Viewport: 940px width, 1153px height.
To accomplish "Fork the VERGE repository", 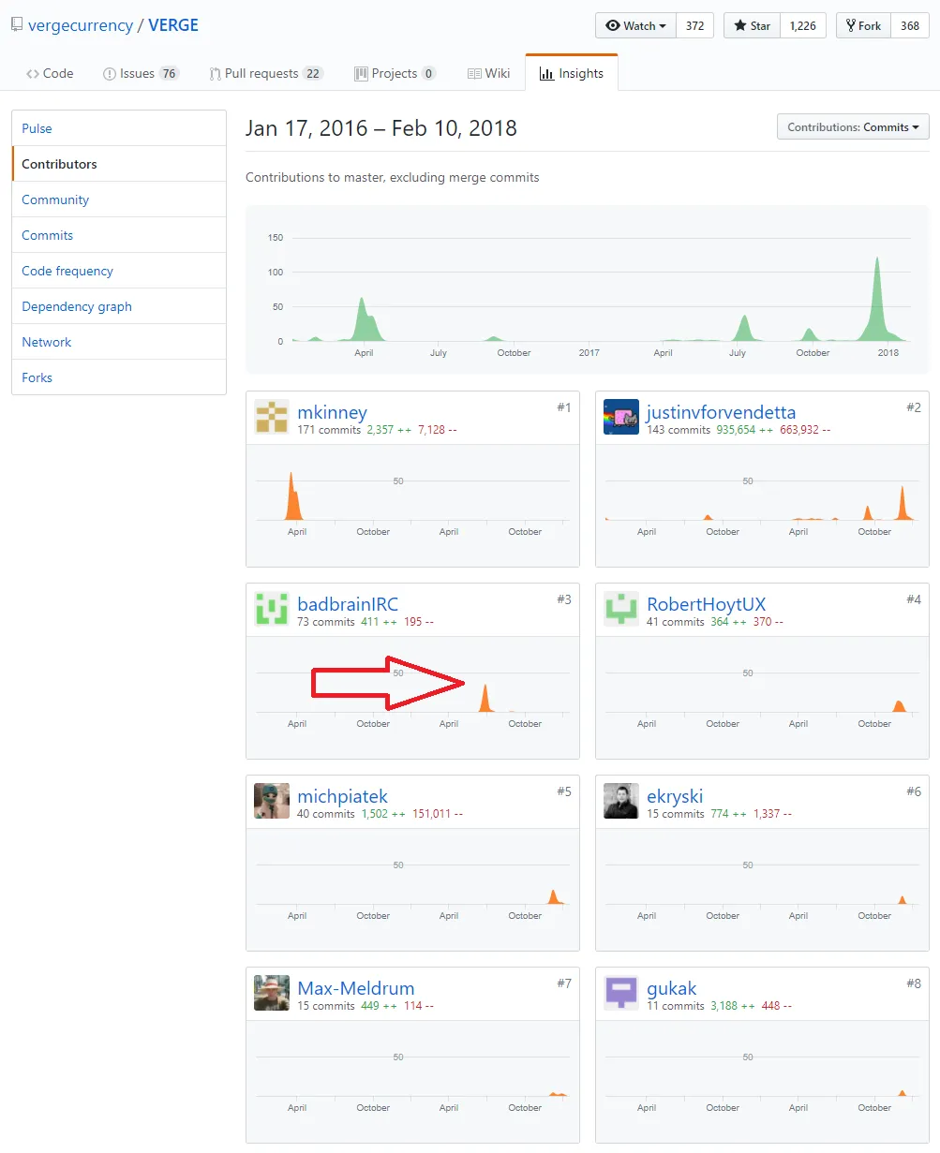I will 863,25.
